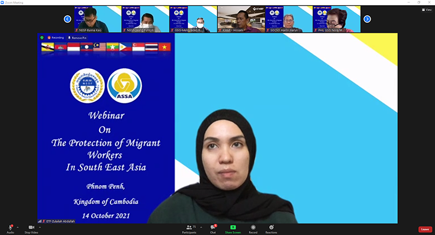Expand audio options arrow next to Audio
The width and height of the screenshot is (435, 235).
[17, 227]
